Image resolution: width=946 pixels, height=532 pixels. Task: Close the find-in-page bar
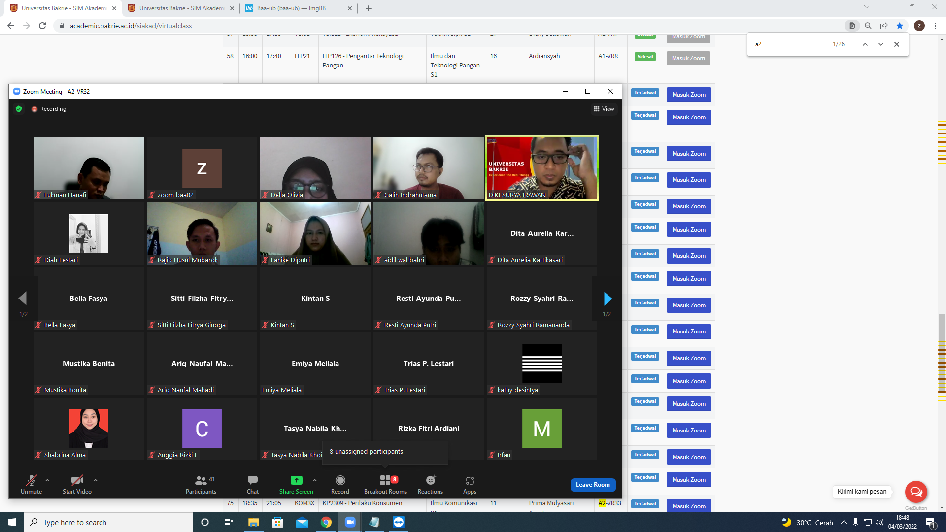point(897,44)
